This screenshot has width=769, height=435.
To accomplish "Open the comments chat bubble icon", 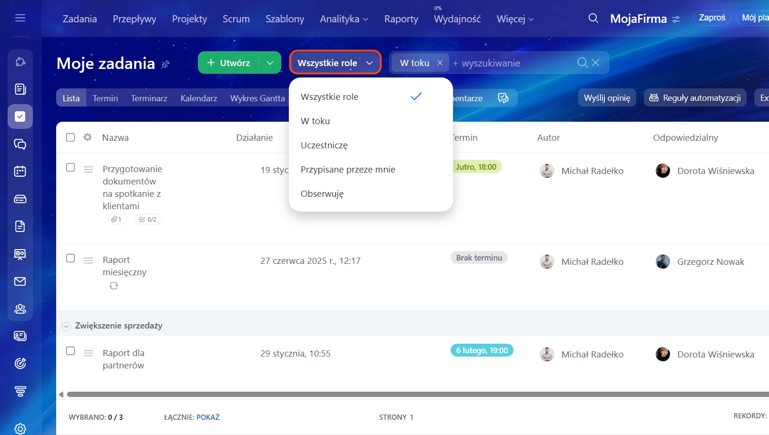I will pos(503,98).
